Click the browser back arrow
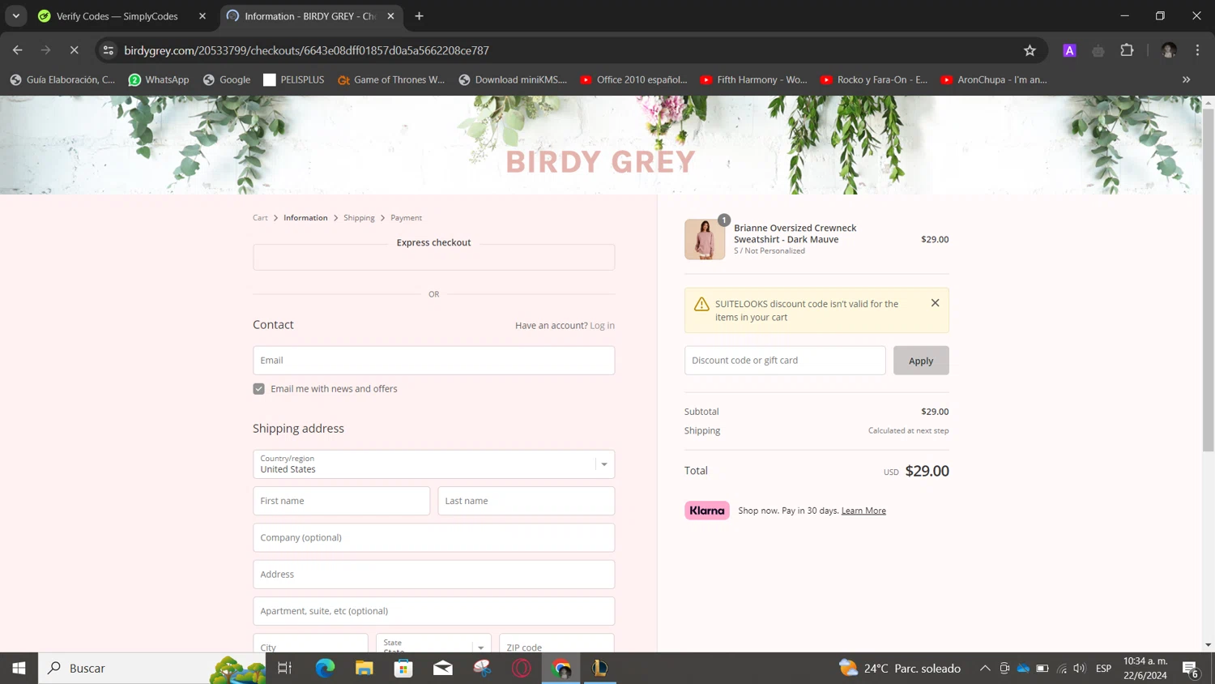 pos(17,50)
